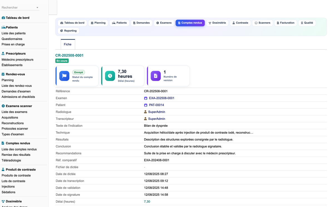Click the document icon next to sidebar Comptes rendus

[x=3, y=143]
